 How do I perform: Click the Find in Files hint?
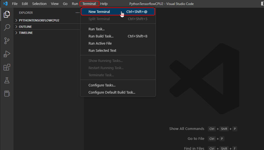pos(194,148)
